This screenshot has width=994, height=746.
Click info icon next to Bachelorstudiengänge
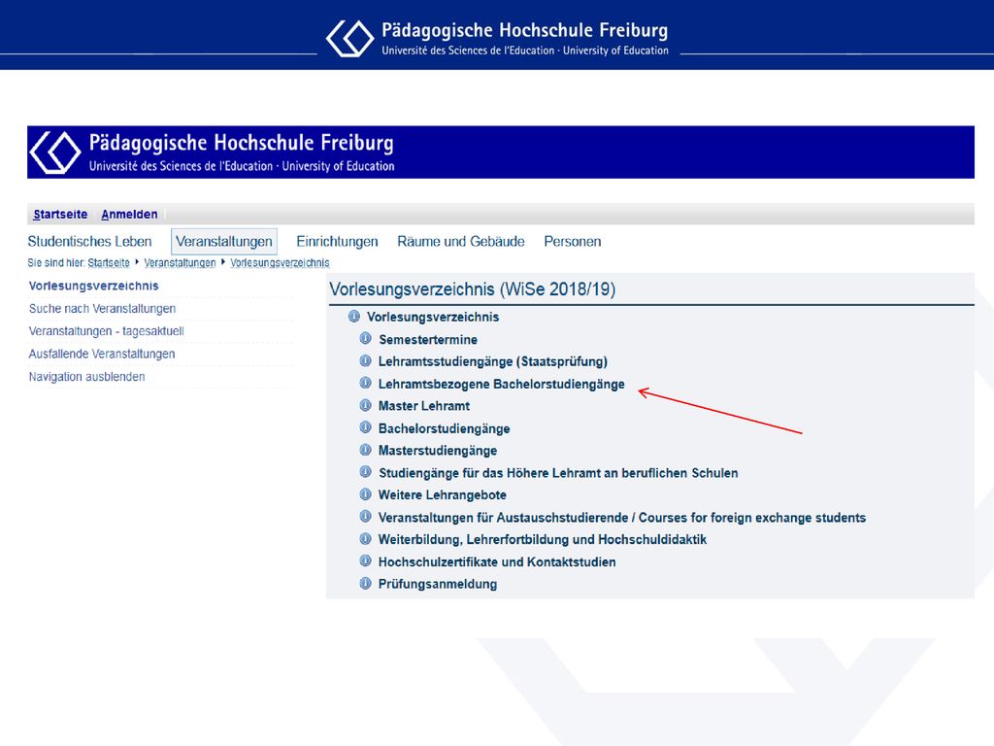[x=366, y=427]
